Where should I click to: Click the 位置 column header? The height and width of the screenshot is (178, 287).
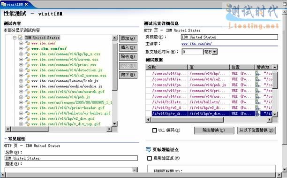(242, 67)
